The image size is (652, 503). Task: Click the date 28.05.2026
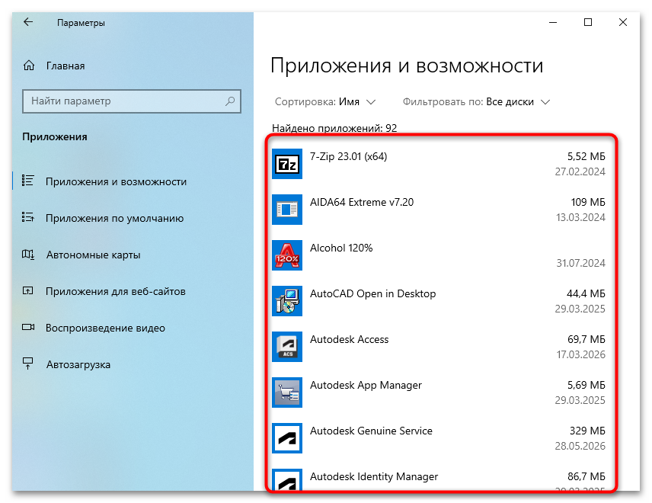[x=580, y=447]
